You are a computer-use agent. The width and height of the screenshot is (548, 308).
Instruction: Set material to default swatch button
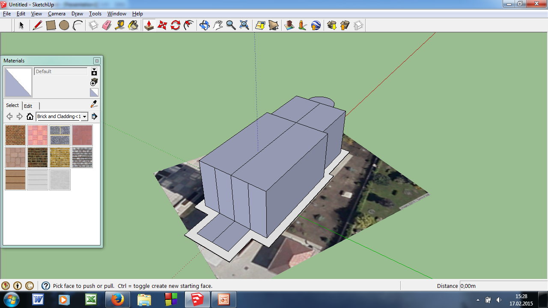pos(94,92)
